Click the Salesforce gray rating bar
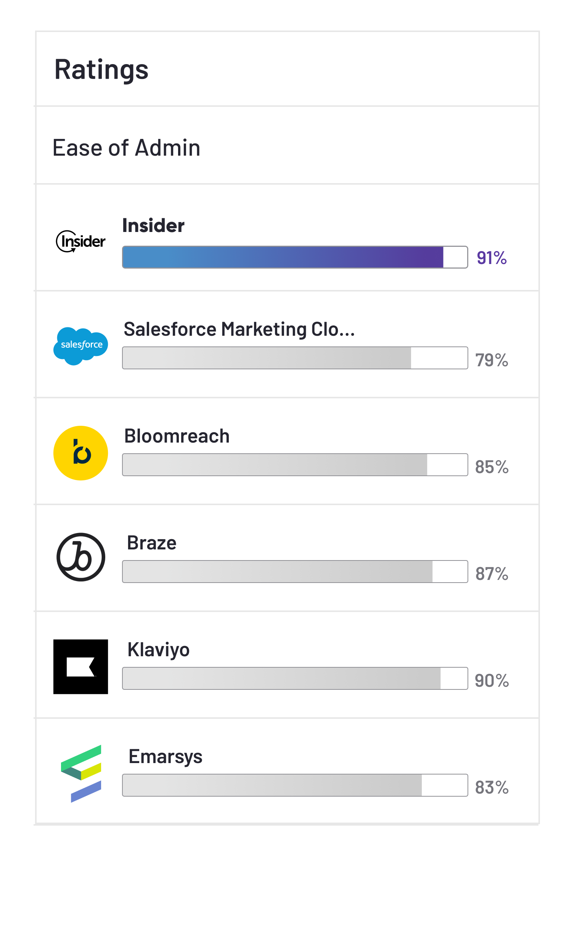572x934 pixels. pos(295,358)
